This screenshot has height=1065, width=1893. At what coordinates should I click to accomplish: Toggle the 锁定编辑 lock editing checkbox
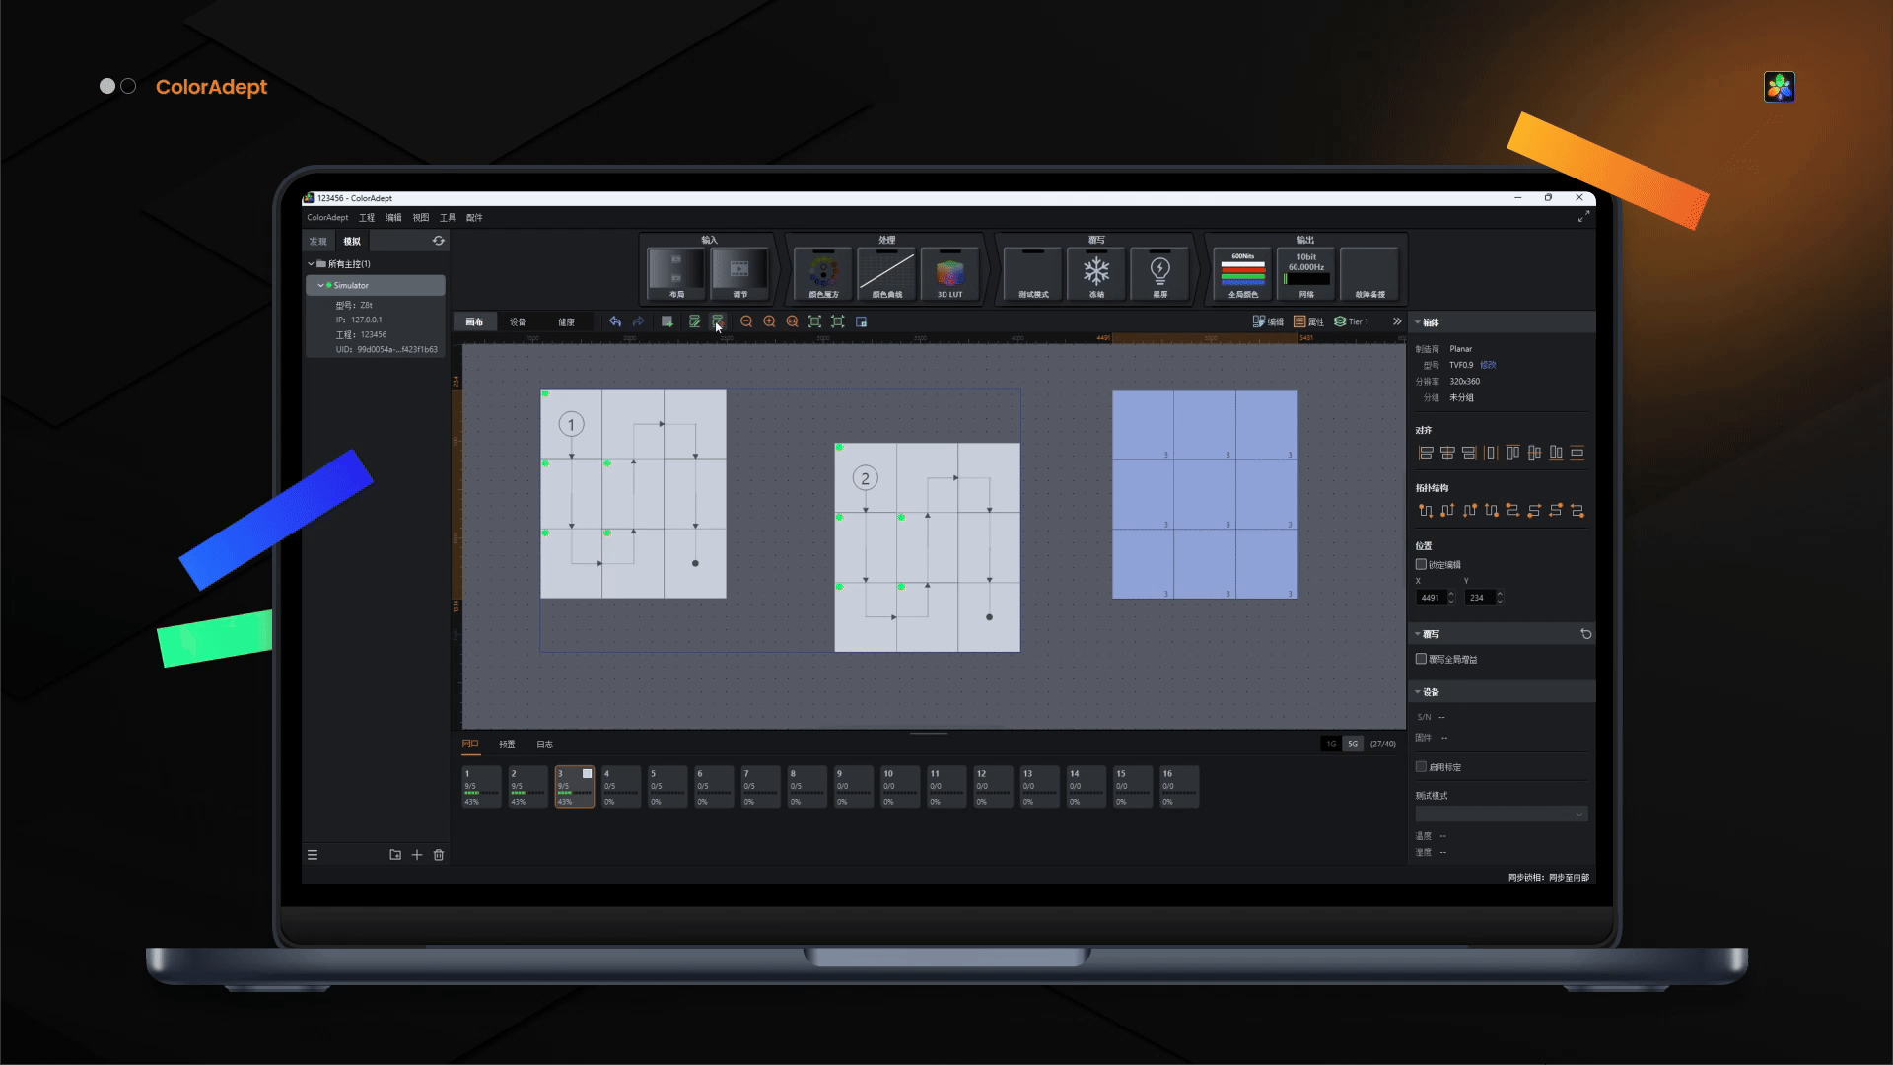pos(1421,565)
